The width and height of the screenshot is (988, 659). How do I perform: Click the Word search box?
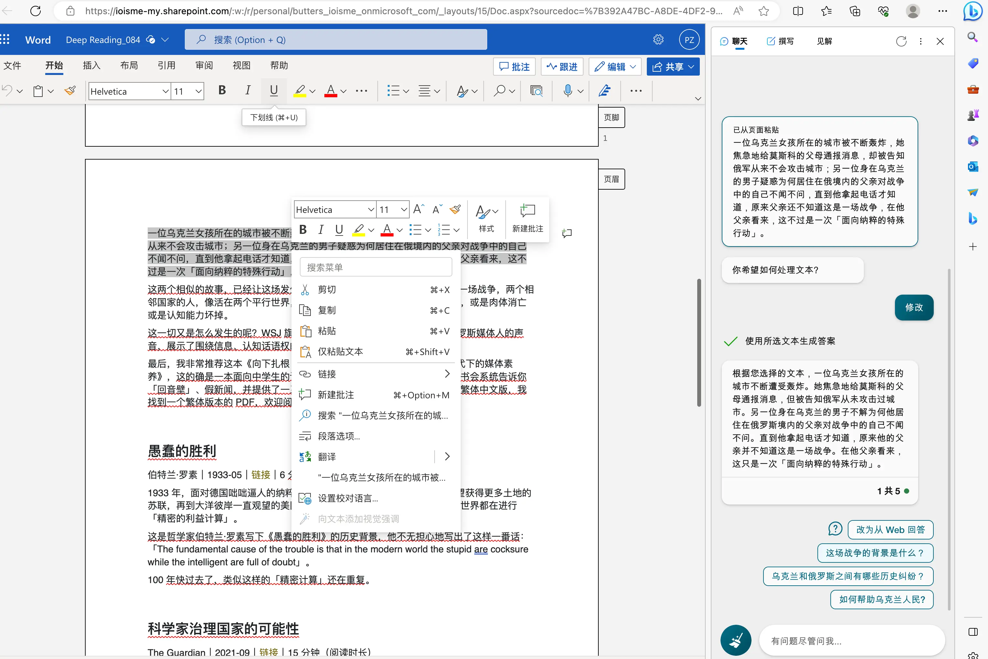pyautogui.click(x=336, y=39)
